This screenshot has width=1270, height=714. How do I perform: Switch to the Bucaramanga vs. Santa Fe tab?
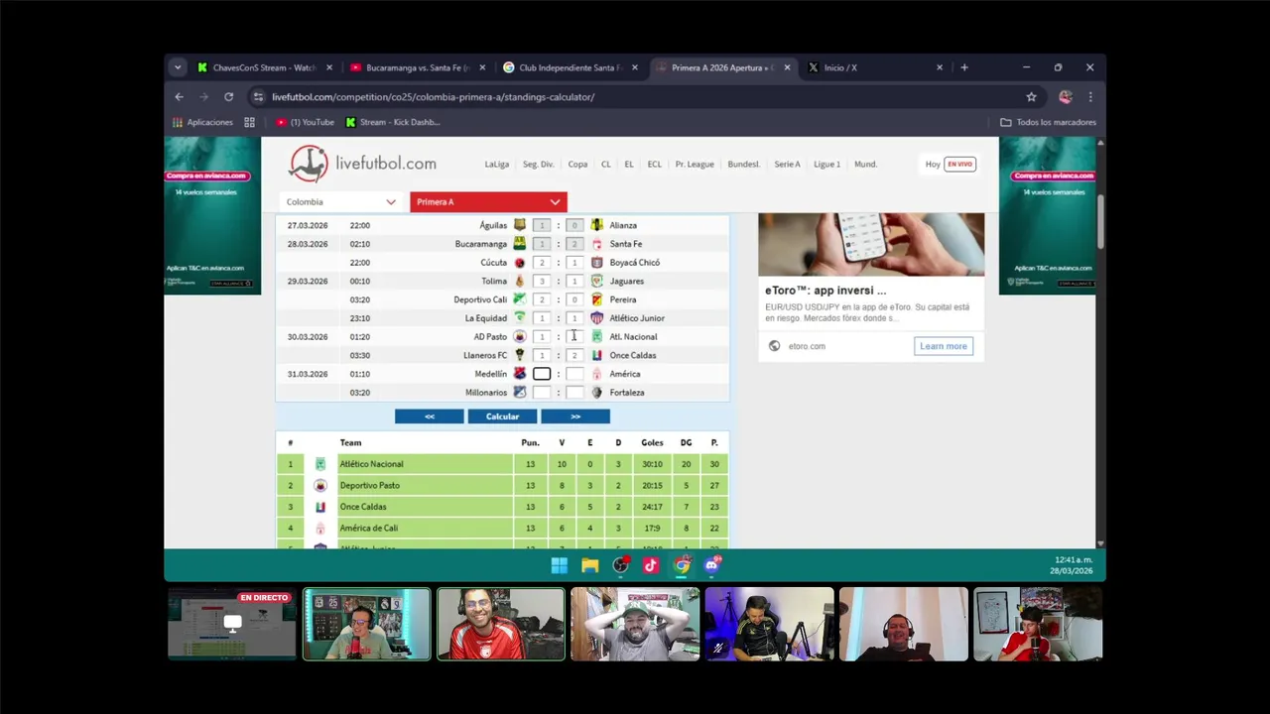417,67
